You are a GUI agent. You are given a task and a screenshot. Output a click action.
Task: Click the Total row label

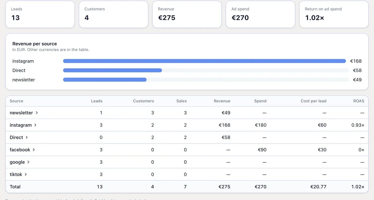(15, 187)
